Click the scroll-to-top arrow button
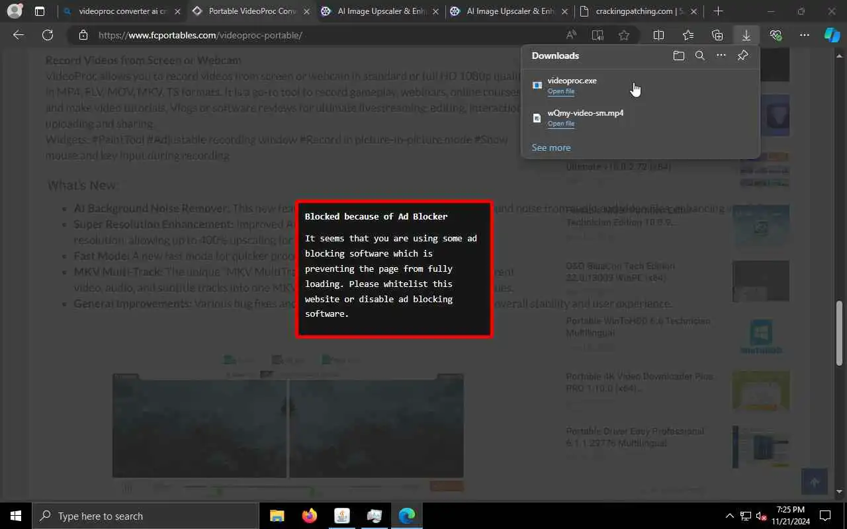847x529 pixels. click(x=815, y=482)
